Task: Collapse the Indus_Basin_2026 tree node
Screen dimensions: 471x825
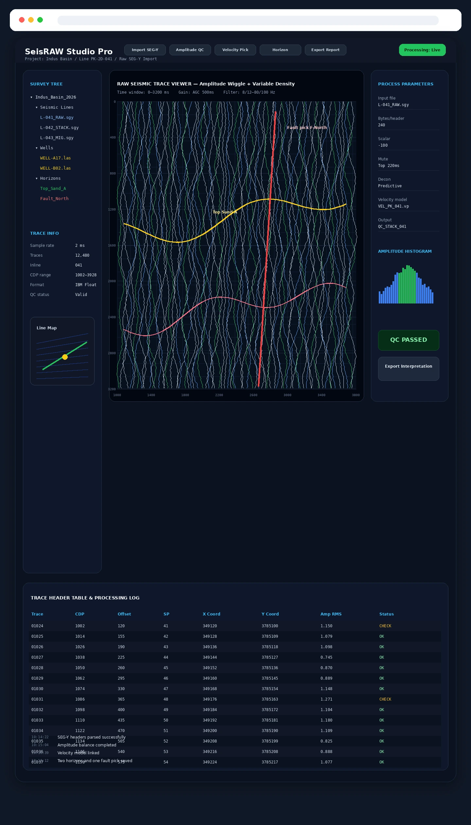Action: (x=31, y=97)
